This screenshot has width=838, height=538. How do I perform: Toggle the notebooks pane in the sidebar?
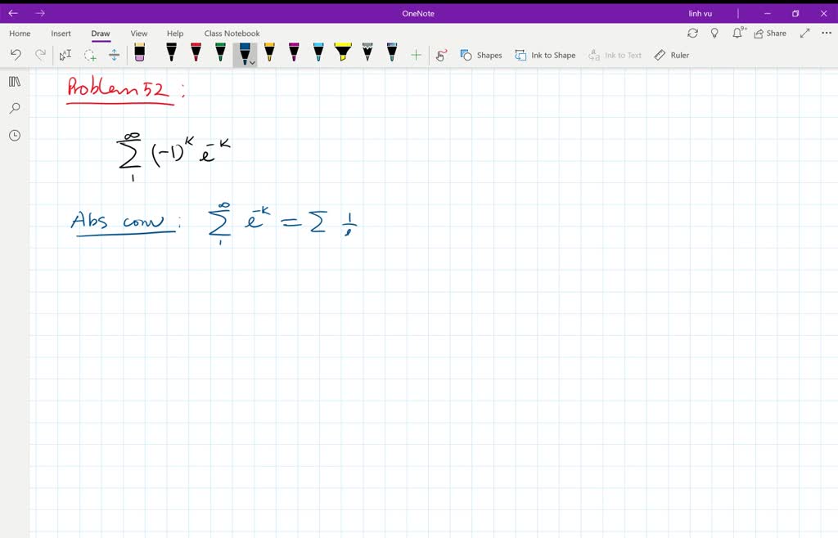[x=13, y=81]
